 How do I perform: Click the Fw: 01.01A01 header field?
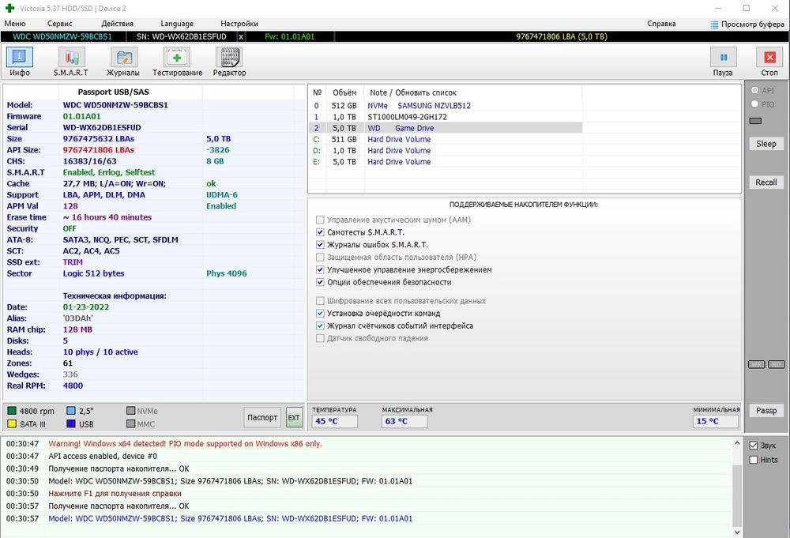290,37
